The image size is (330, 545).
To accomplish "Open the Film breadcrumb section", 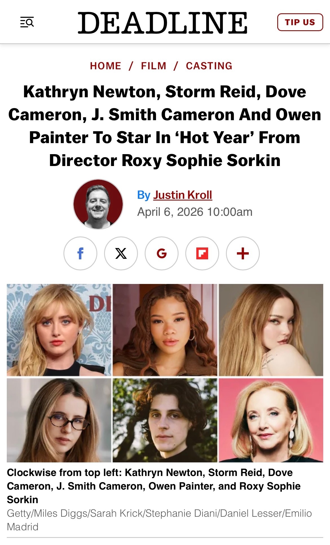I will [x=154, y=66].
